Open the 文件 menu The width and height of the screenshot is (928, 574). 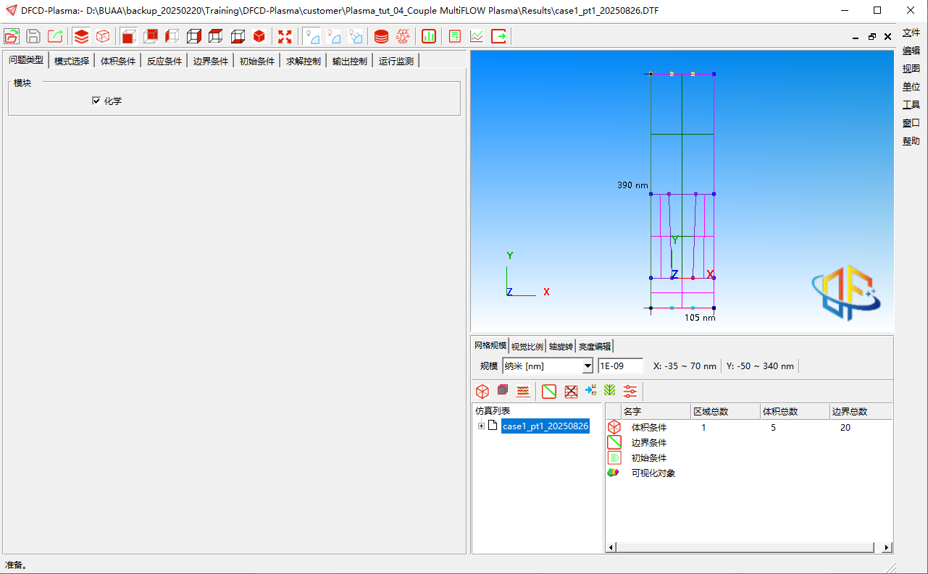point(911,33)
